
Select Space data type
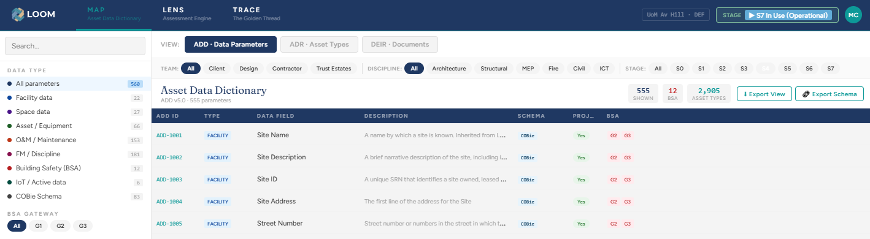(x=75, y=112)
